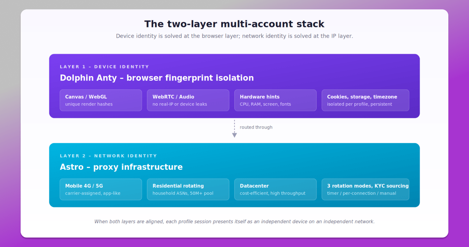Click the italic caption "When both layers are aligned"
Screen dimensions: 469x247
234,222
